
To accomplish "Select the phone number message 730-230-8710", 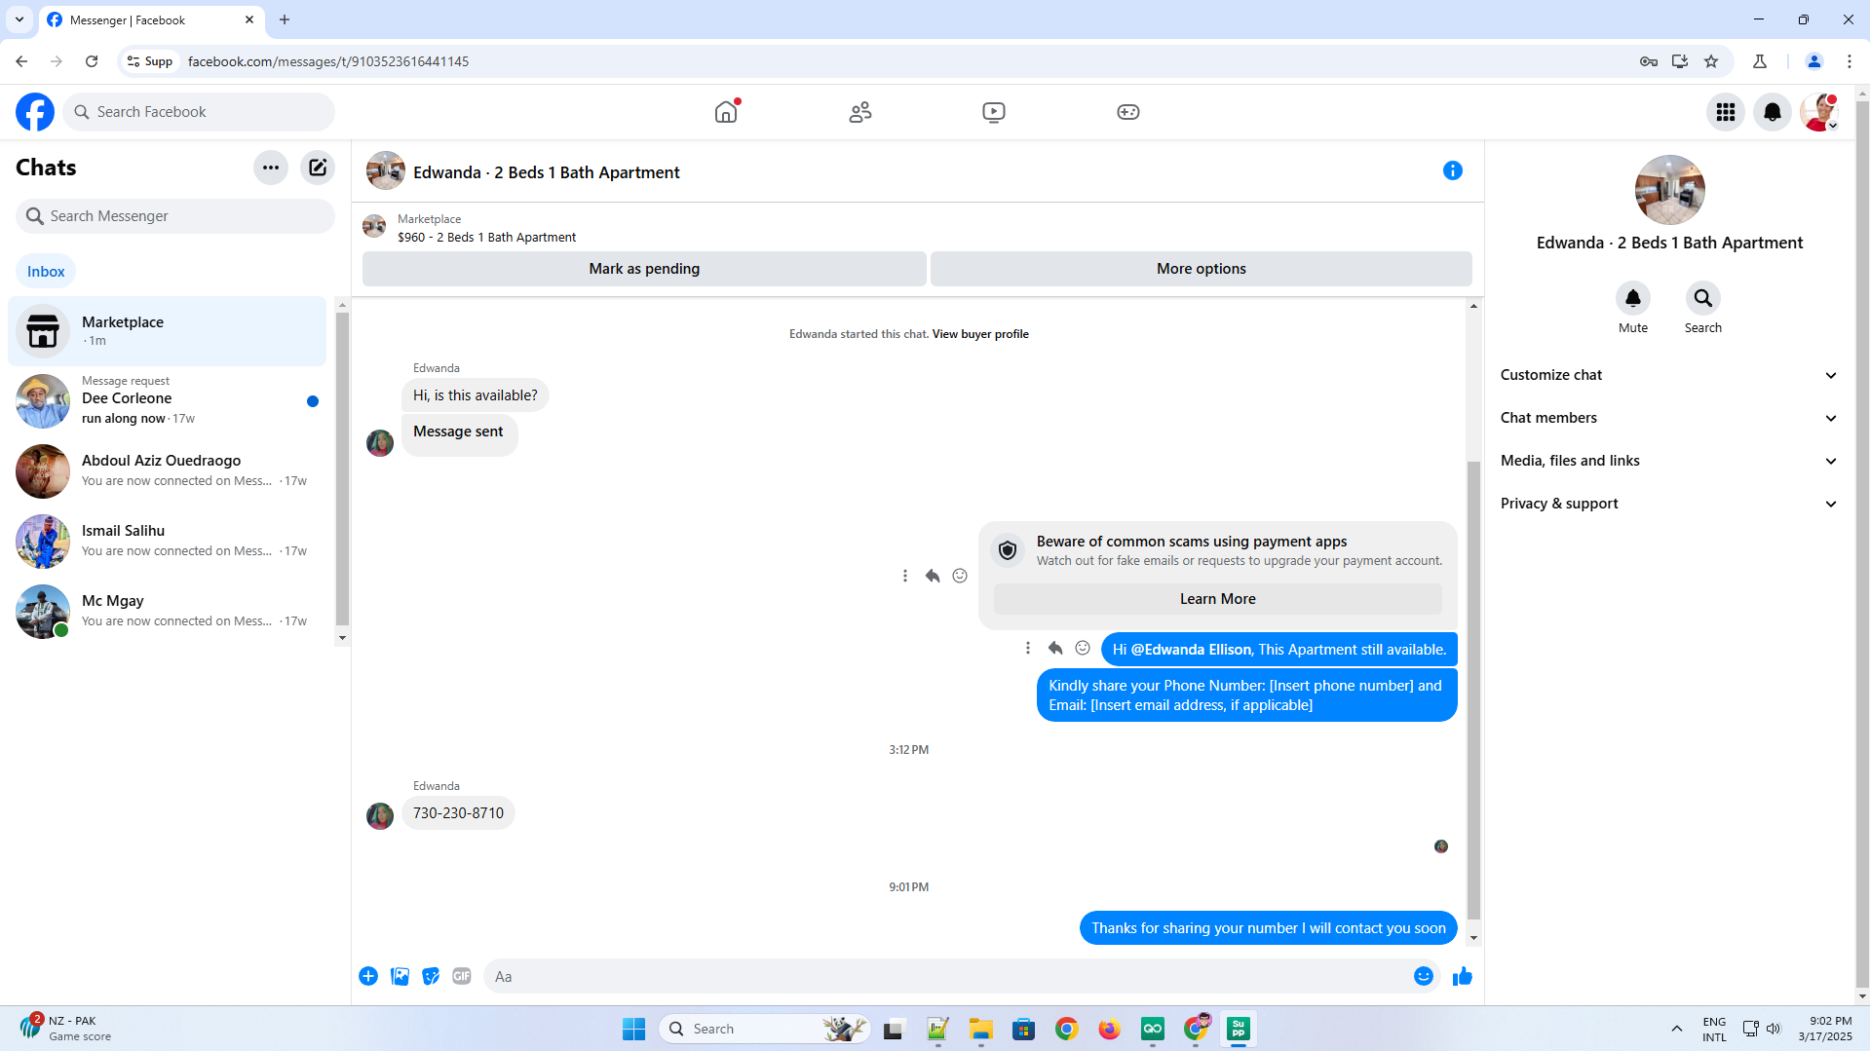I will 458,813.
